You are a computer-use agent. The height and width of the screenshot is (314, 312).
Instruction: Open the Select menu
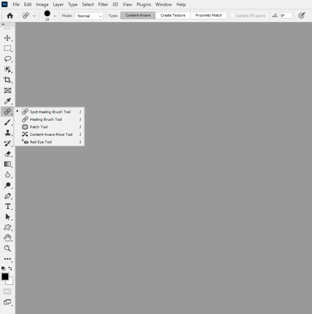pyautogui.click(x=88, y=5)
